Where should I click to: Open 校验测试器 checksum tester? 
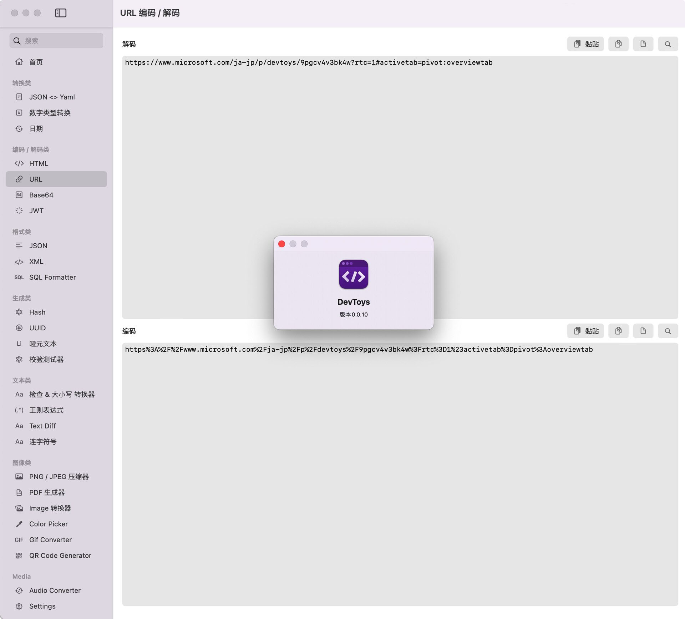56,359
